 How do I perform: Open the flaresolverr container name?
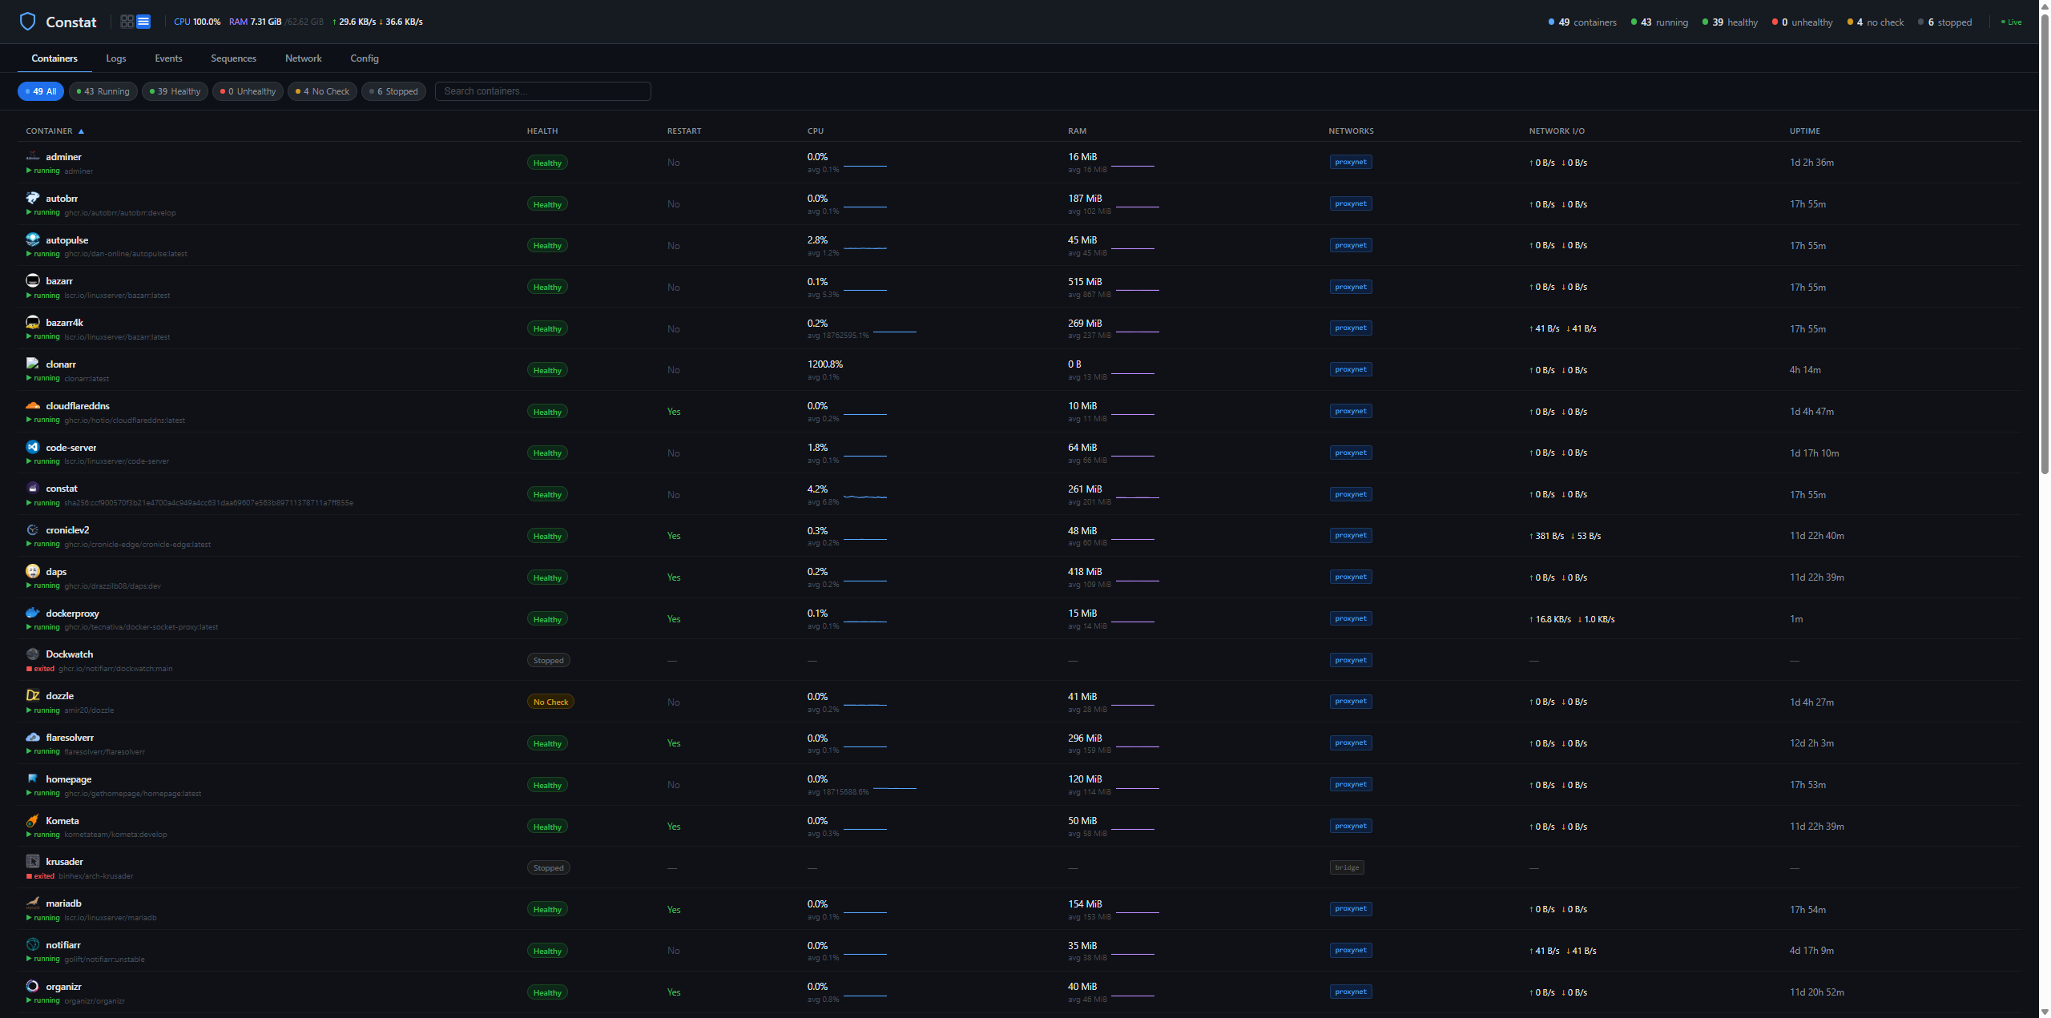coord(70,737)
